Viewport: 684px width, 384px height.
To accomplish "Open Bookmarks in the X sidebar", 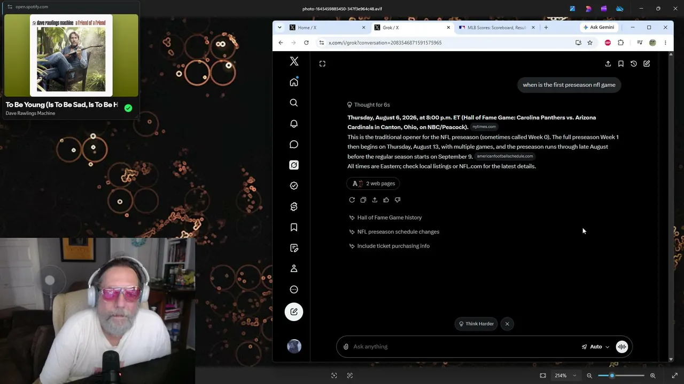I will (x=294, y=227).
